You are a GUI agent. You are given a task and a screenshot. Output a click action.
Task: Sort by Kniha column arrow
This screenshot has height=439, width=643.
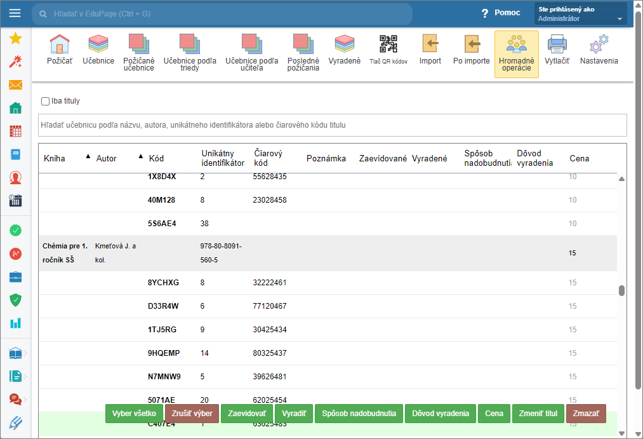click(x=88, y=156)
